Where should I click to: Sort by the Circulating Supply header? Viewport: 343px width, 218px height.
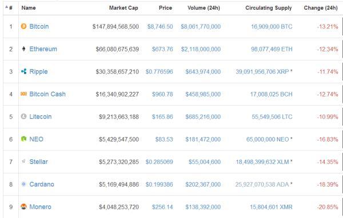[269, 8]
